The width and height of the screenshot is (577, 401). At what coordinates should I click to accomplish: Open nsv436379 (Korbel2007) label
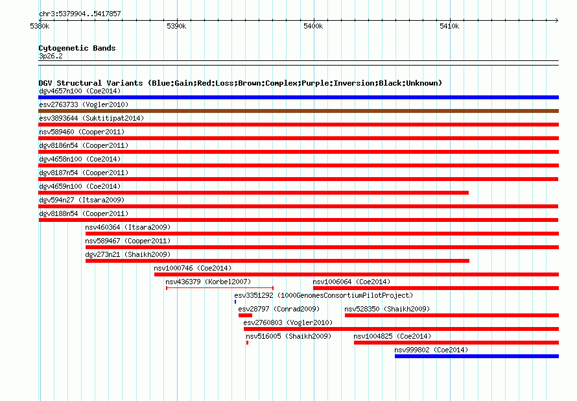[208, 282]
